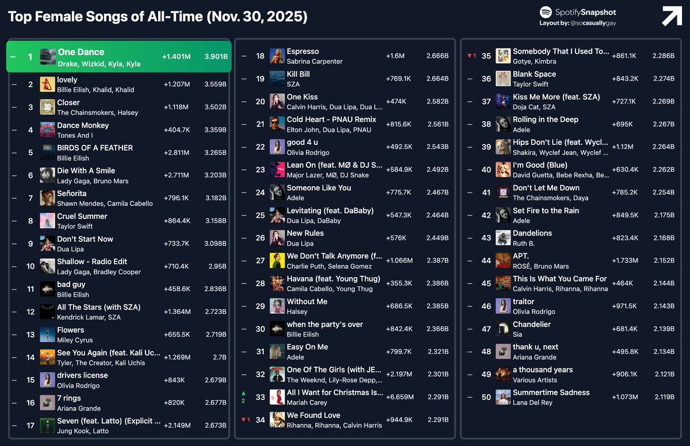Viewport: 690px width, 446px height.
Task: Click the Spotify logo icon
Action: (546, 12)
